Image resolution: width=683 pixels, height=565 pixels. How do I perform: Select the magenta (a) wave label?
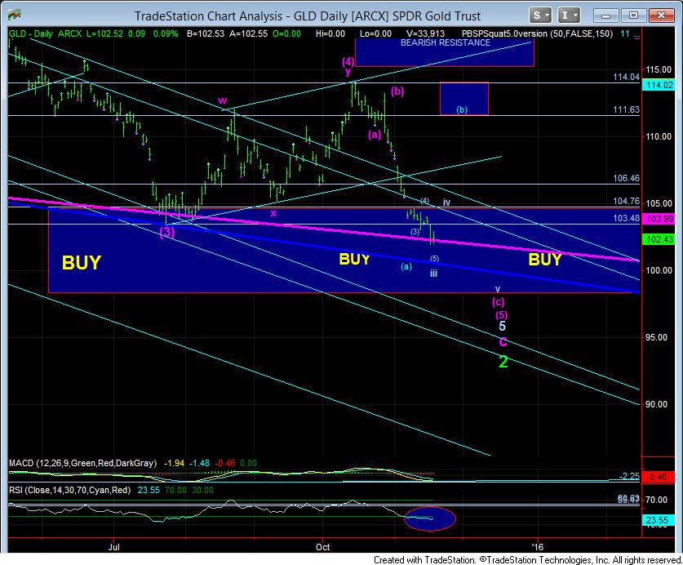(375, 135)
